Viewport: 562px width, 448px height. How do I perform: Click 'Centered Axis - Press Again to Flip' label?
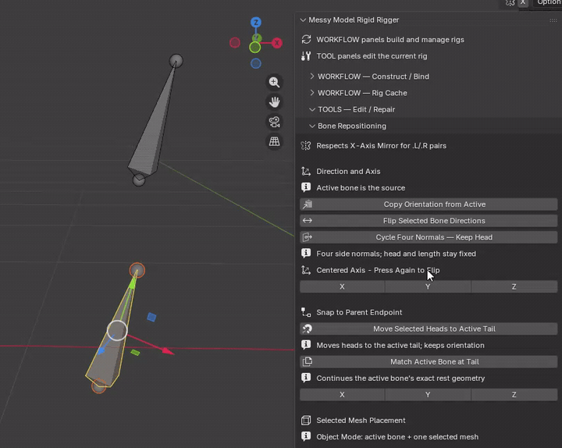[378, 270]
